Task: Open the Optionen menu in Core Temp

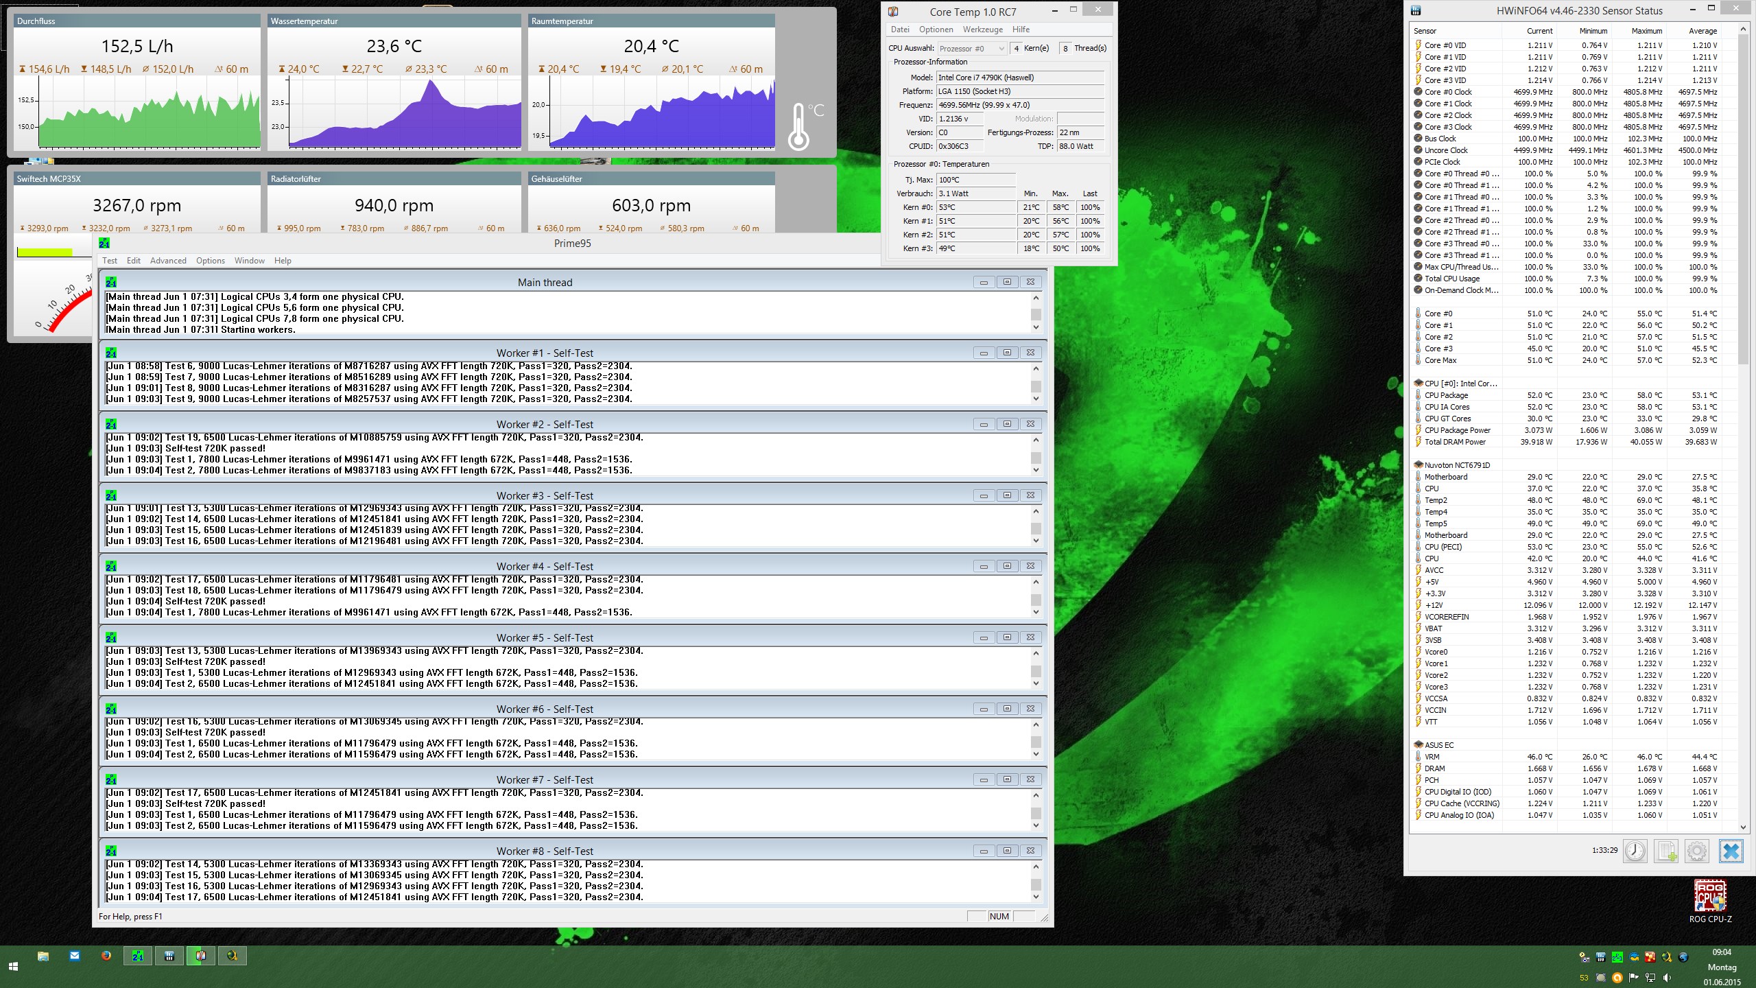Action: (936, 30)
